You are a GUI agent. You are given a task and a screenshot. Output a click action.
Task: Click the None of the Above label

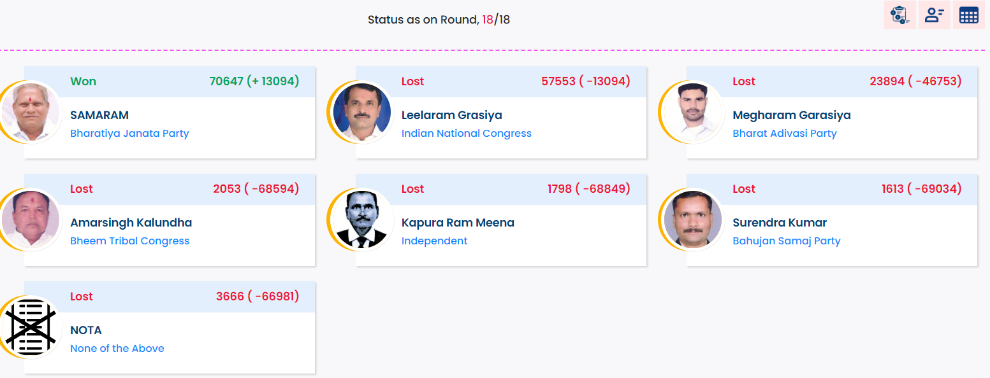[117, 349]
